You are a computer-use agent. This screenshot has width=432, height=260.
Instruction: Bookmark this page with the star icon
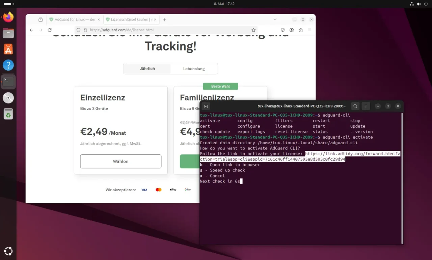[253, 30]
